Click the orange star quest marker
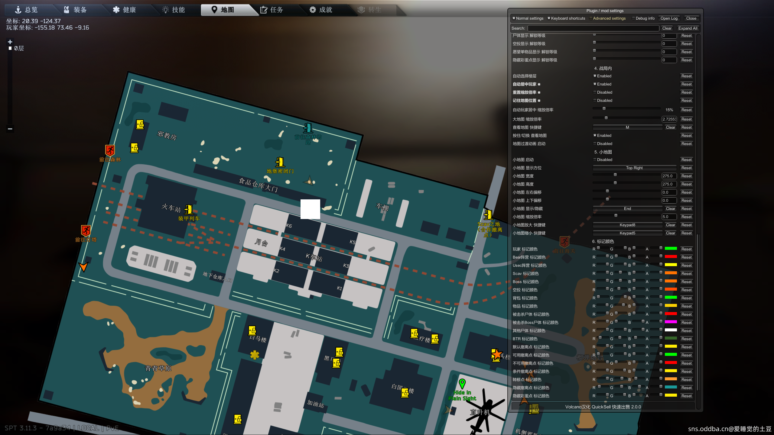Screen dimensions: 774x435 (x=496, y=354)
